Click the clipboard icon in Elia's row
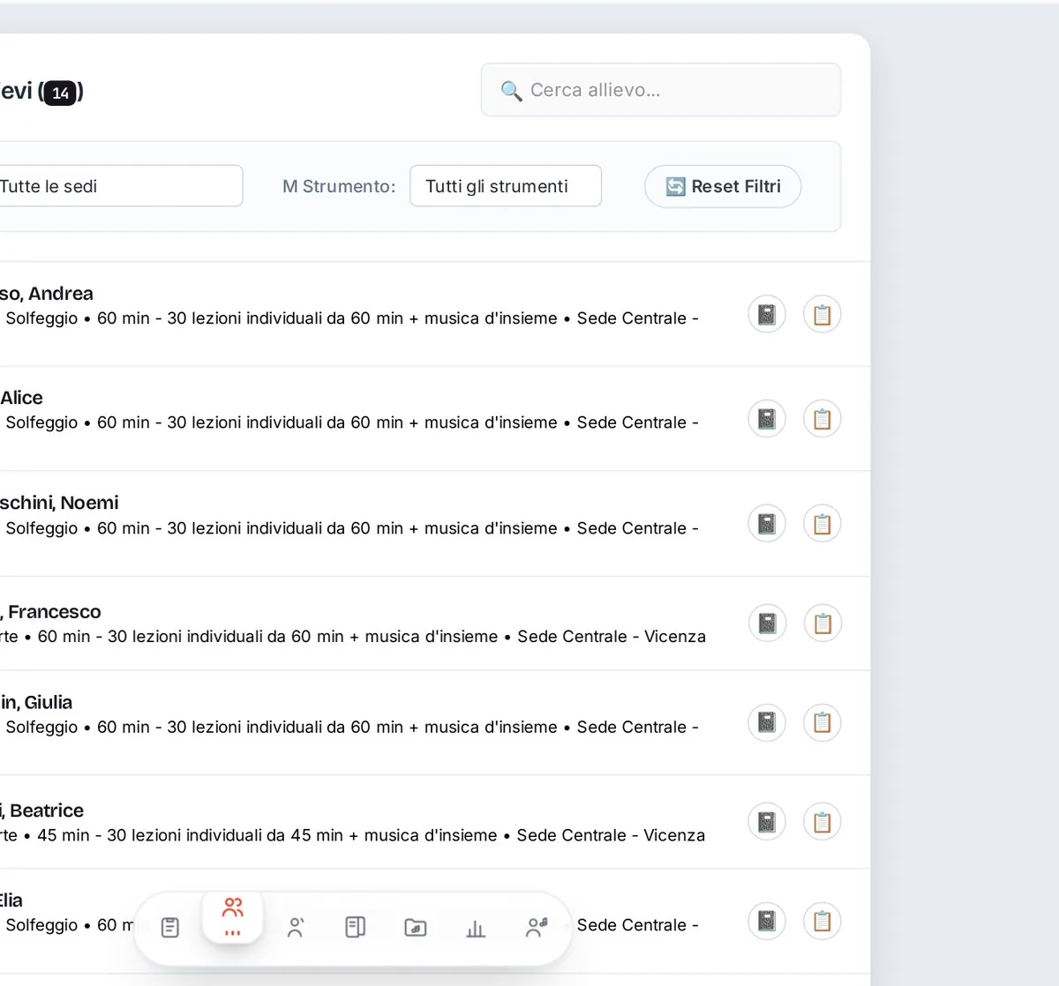Screen dimensions: 1059x986 click(x=822, y=921)
